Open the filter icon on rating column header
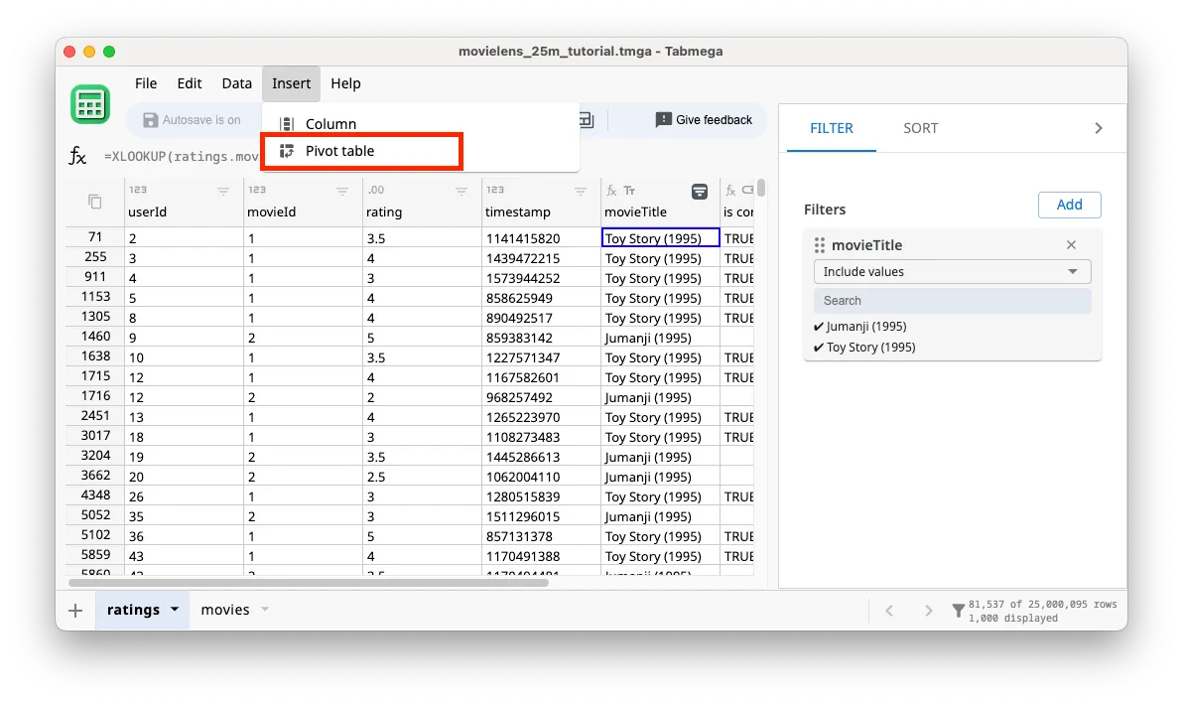The width and height of the screenshot is (1183, 704). tap(460, 191)
